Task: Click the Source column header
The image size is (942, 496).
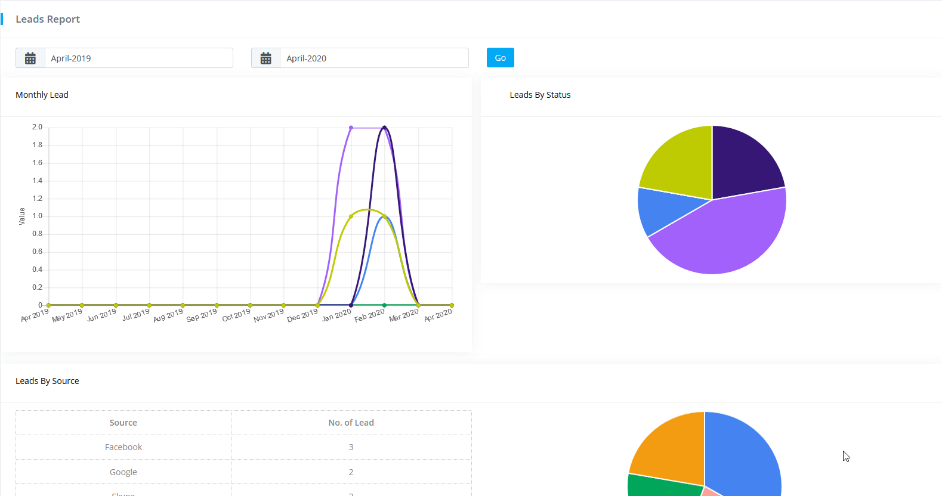Action: tap(123, 423)
